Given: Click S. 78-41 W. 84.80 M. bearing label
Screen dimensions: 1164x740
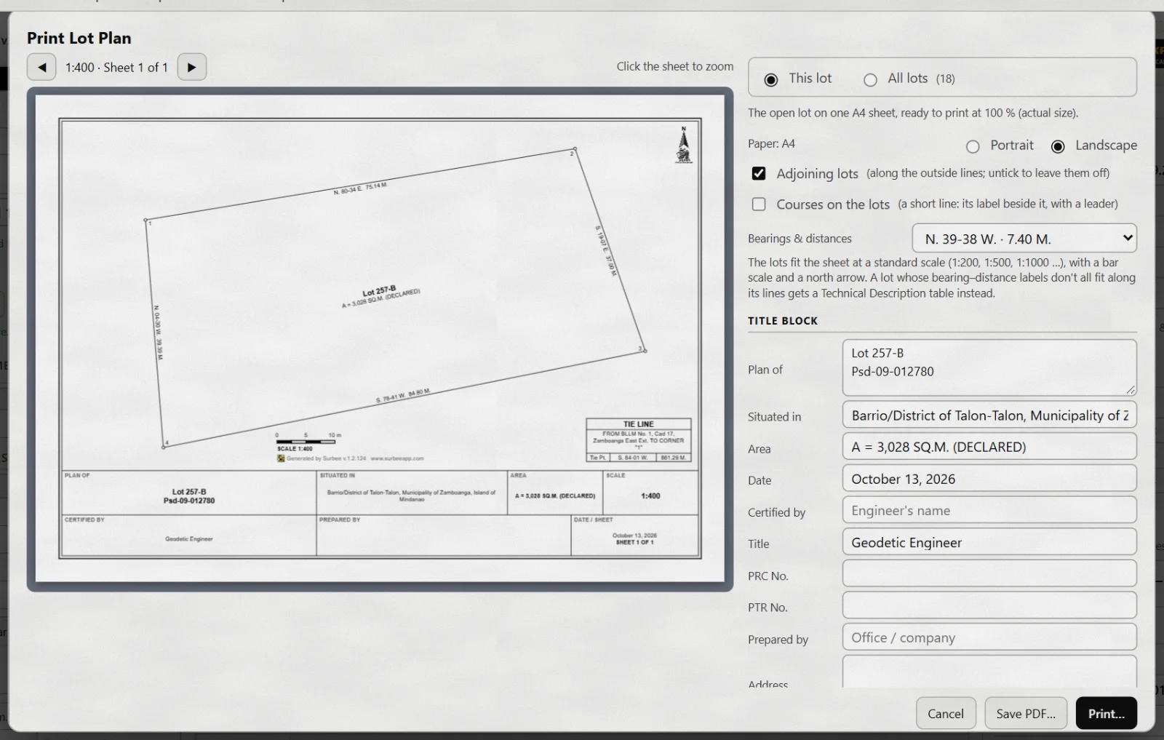Looking at the screenshot, I should pyautogui.click(x=403, y=396).
